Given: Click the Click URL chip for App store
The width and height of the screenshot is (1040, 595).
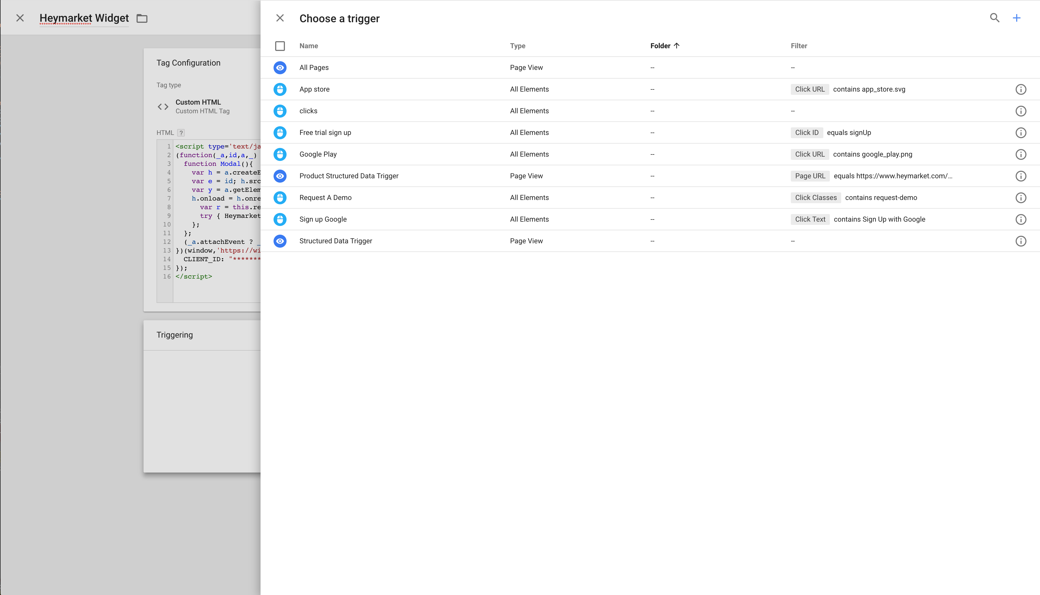Looking at the screenshot, I should pos(810,89).
